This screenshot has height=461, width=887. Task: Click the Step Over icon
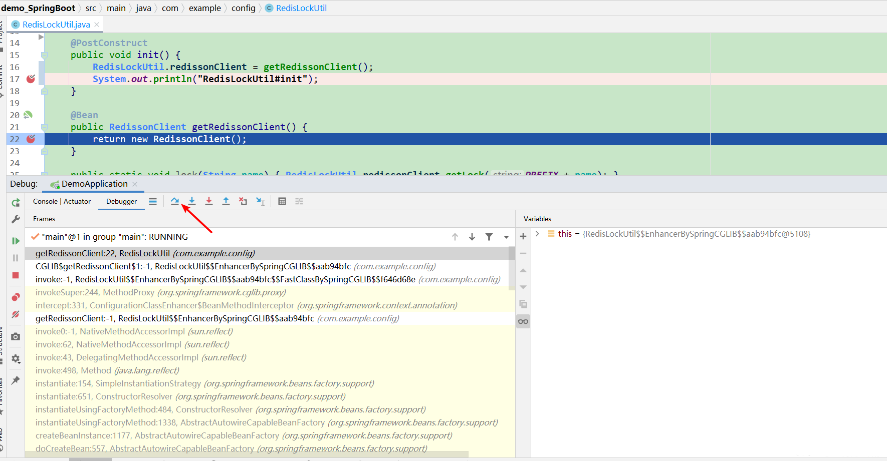174,201
